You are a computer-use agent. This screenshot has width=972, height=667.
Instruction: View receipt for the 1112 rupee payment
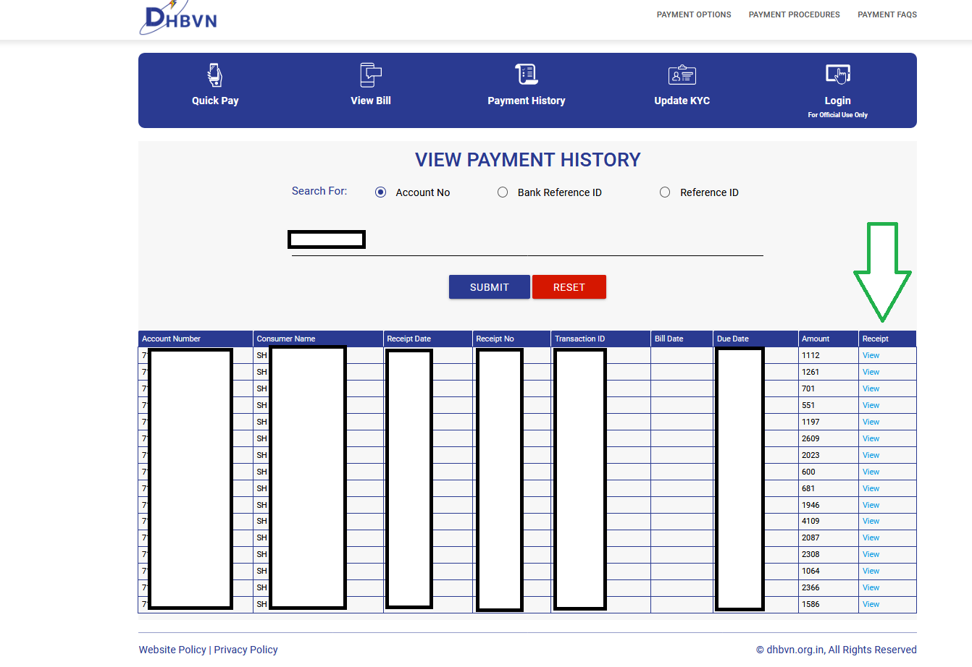pyautogui.click(x=870, y=354)
